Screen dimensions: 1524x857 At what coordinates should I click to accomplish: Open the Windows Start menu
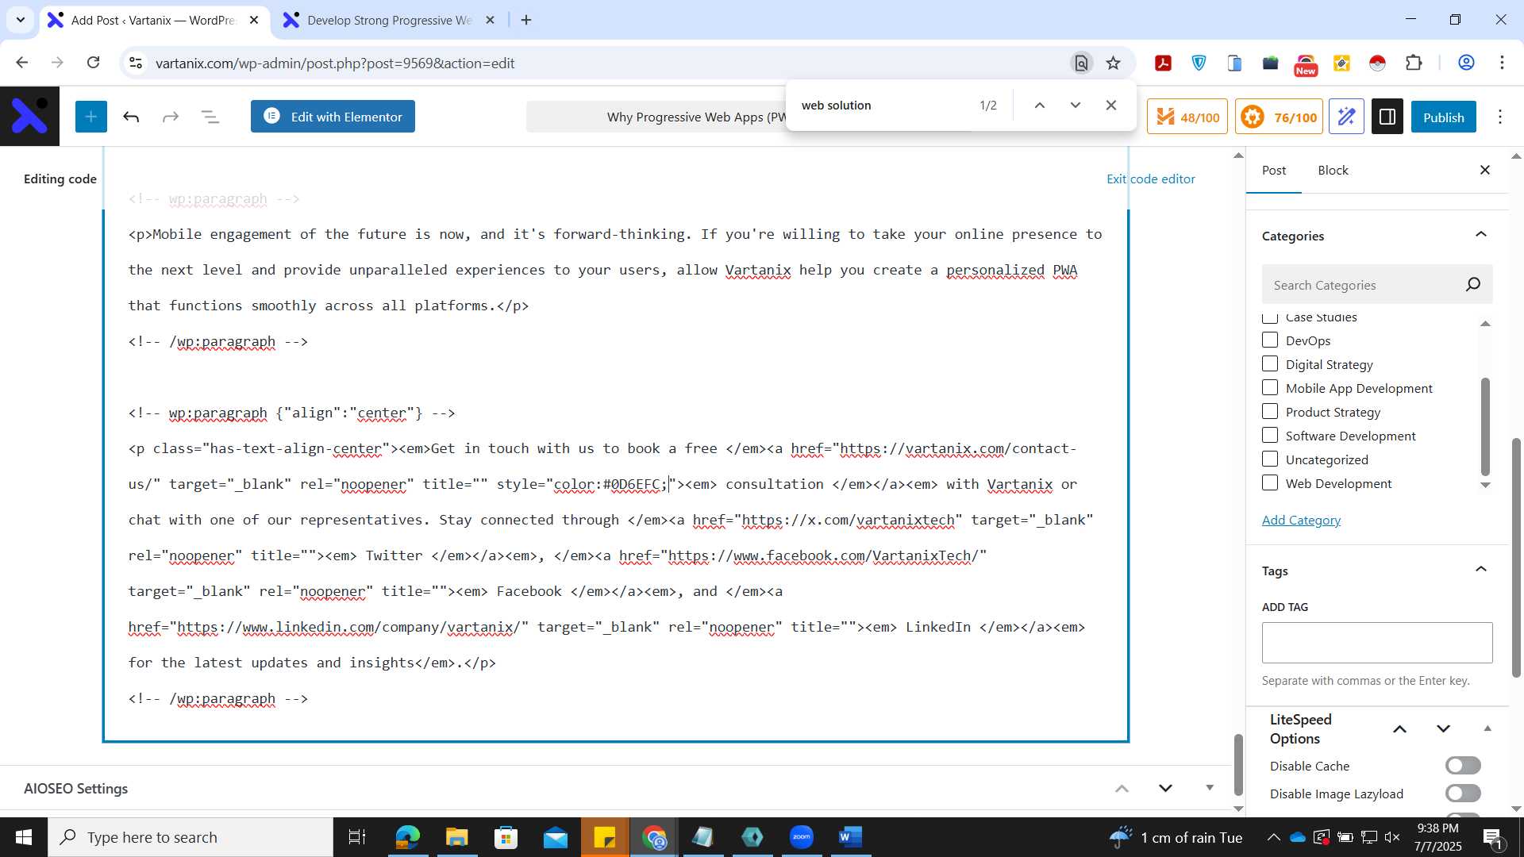click(24, 837)
